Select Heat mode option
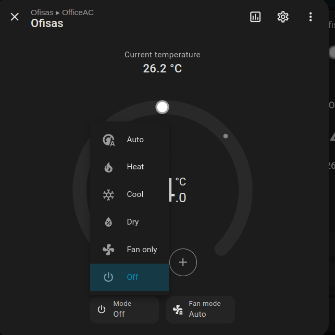This screenshot has width=335, height=335. tap(129, 167)
